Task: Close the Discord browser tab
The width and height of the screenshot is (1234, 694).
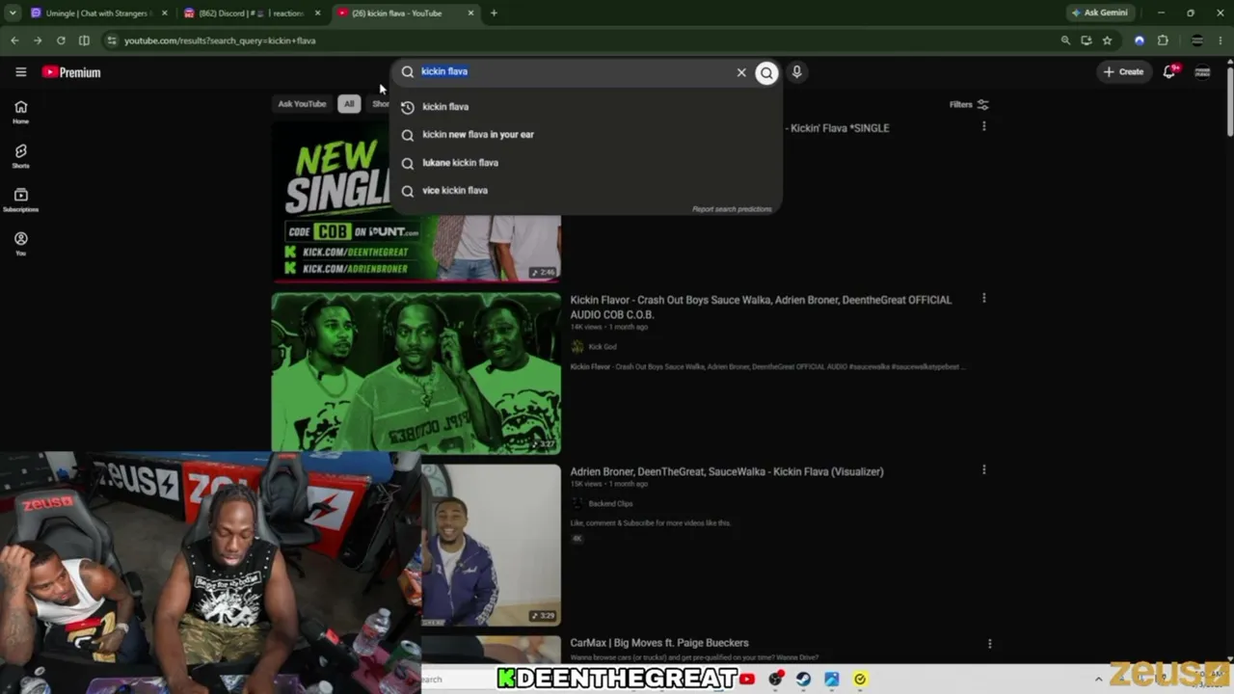Action: click(x=317, y=13)
